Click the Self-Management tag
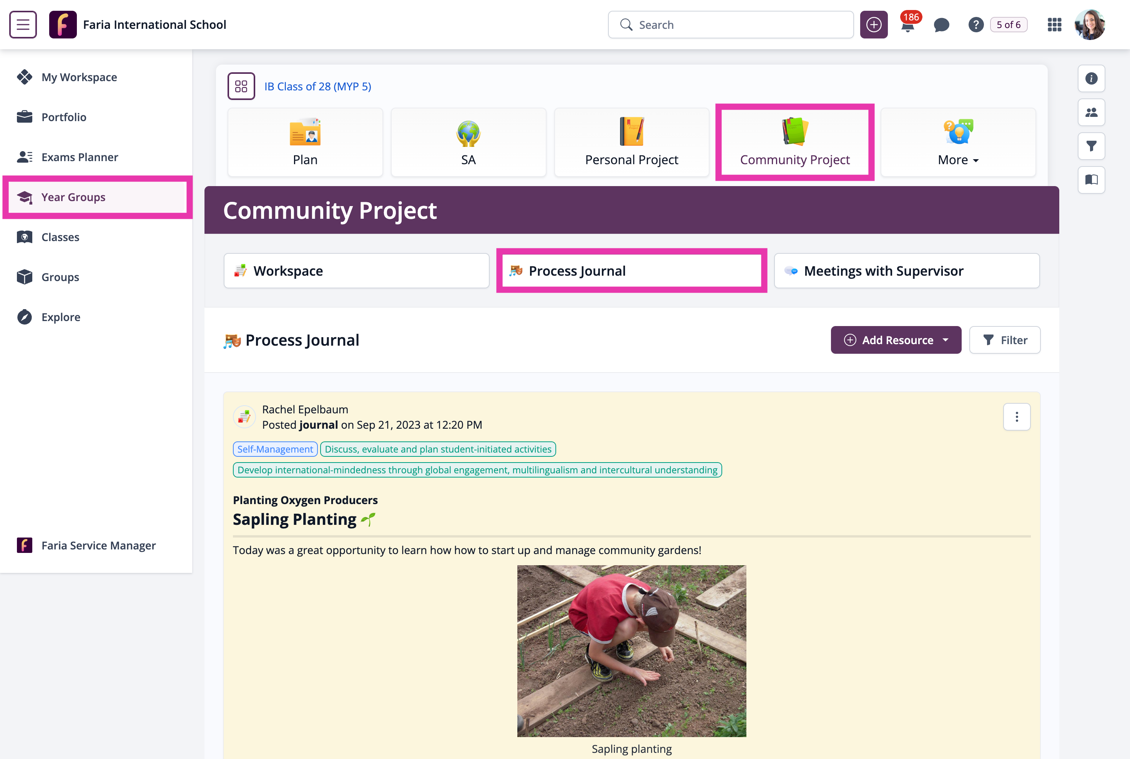 [x=275, y=449]
